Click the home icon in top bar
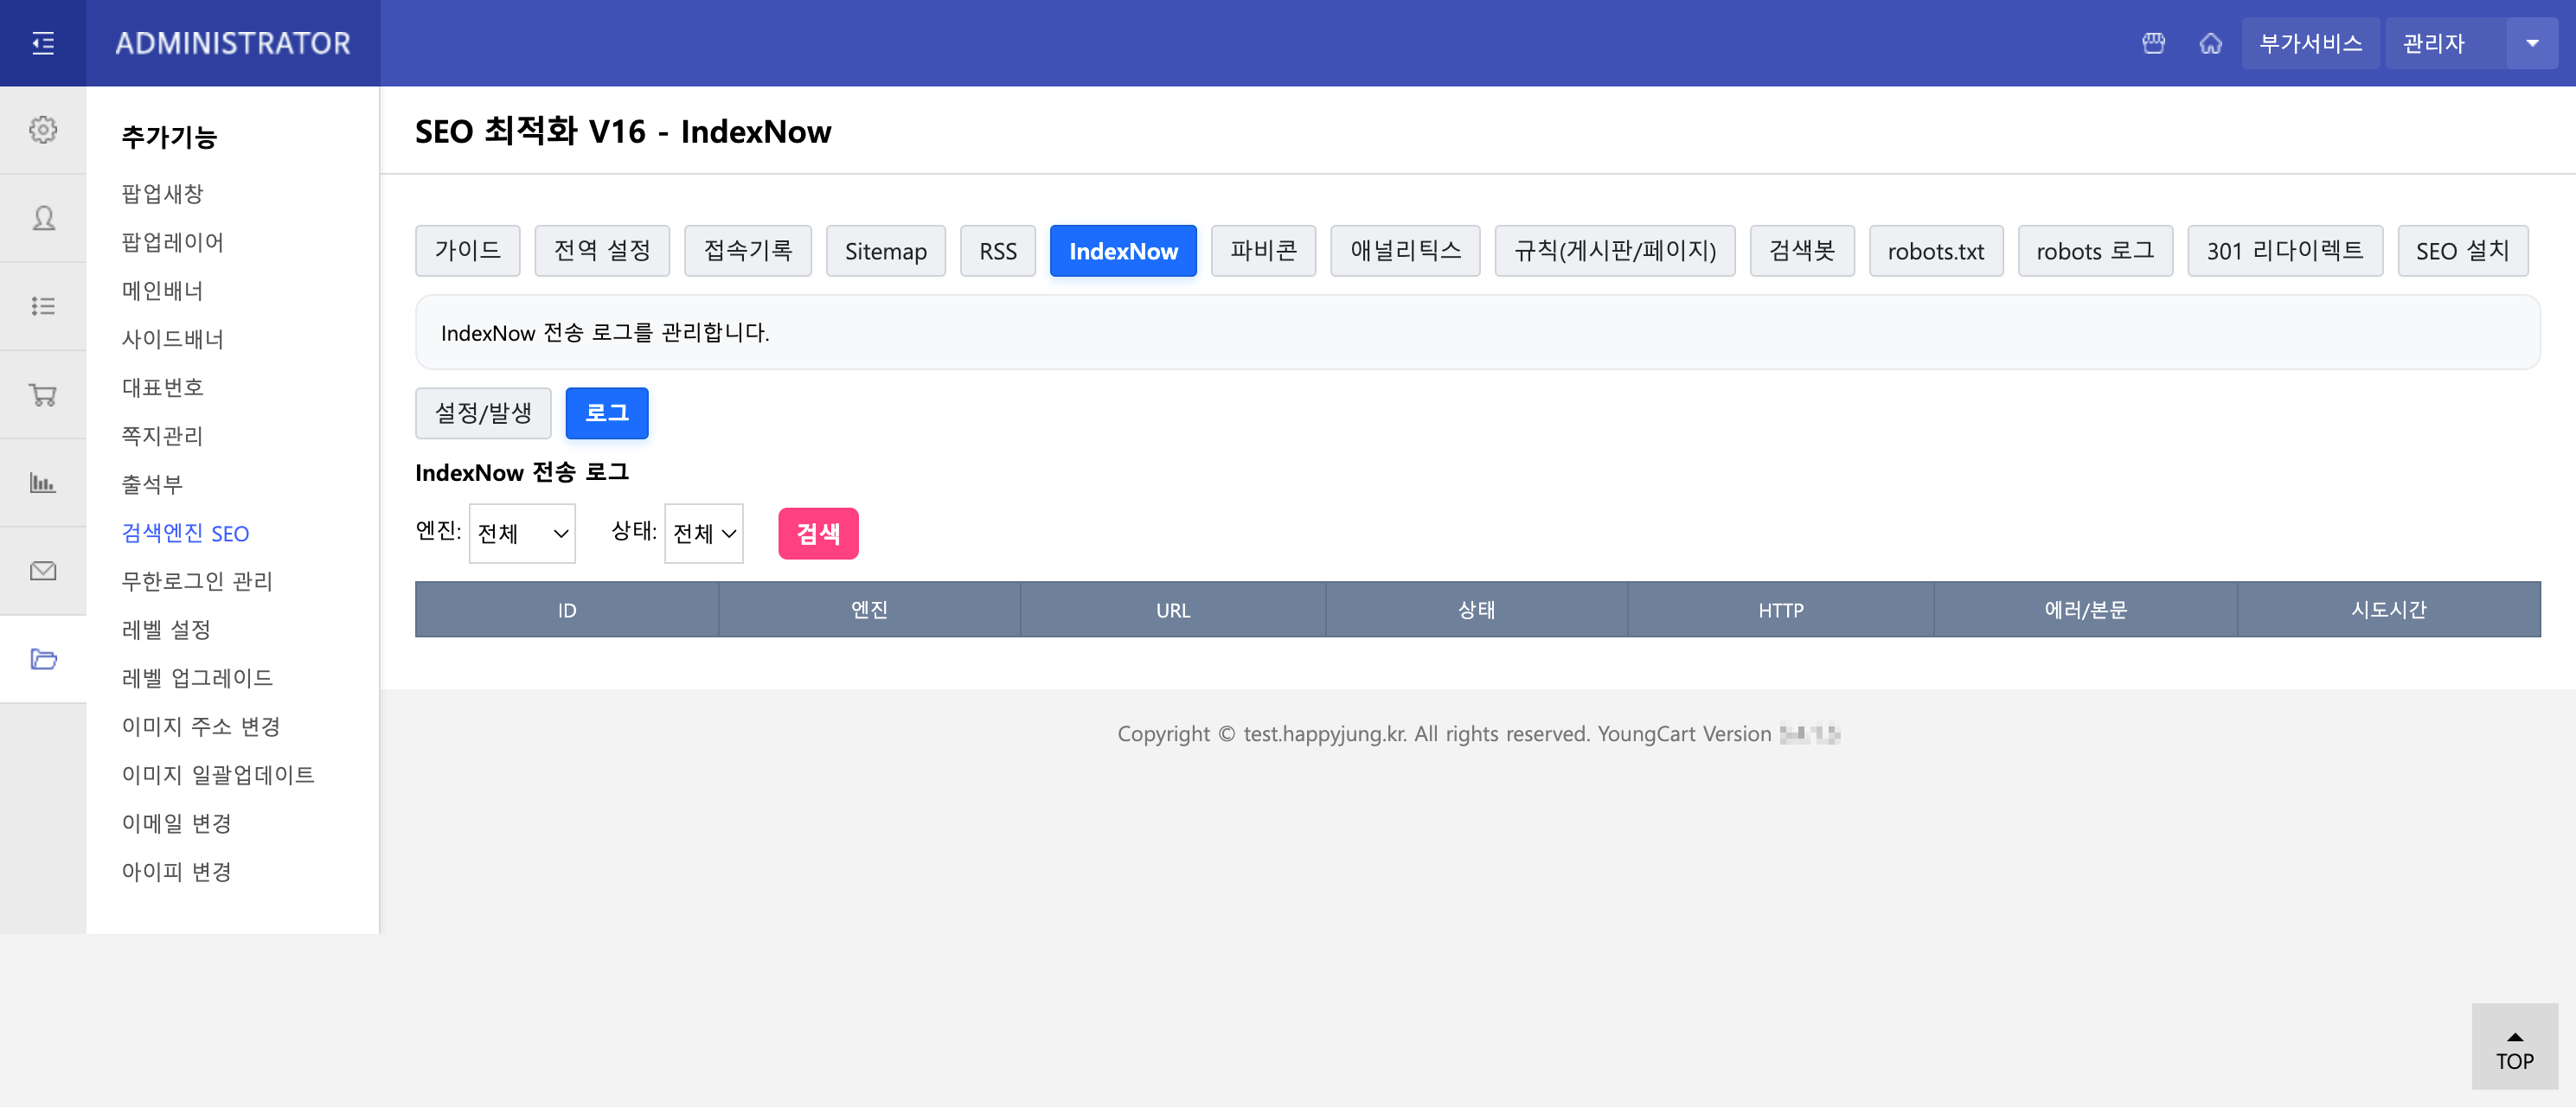Image resolution: width=2576 pixels, height=1107 pixels. [x=2210, y=43]
